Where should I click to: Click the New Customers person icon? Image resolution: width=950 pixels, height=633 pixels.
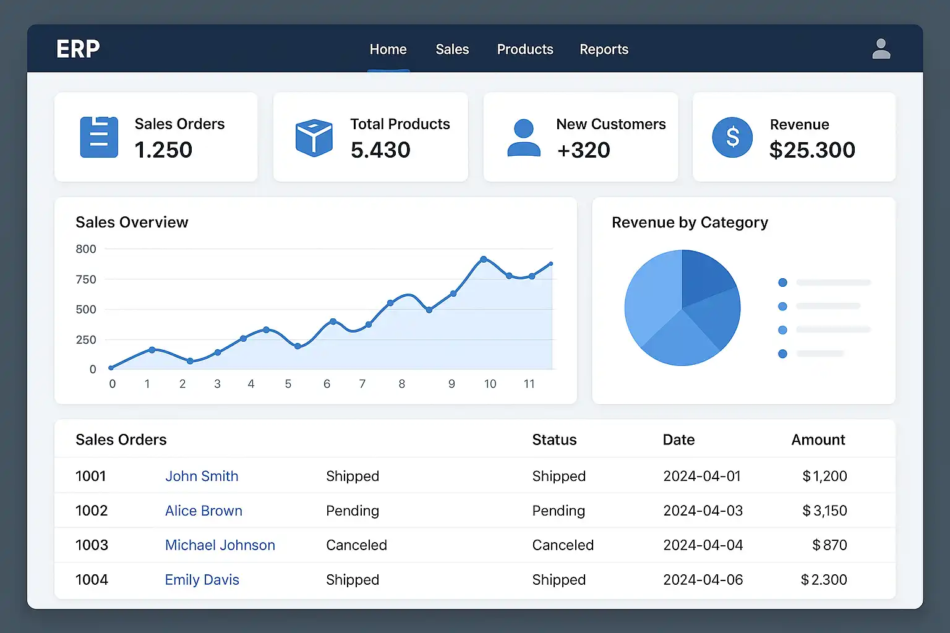(x=523, y=137)
